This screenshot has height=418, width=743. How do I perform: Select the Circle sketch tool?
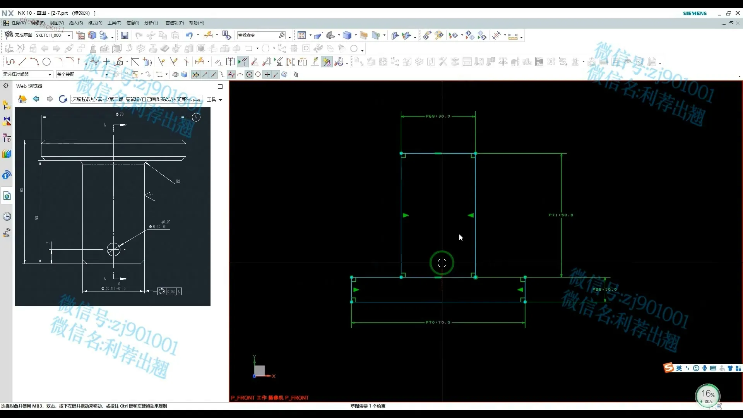click(x=46, y=62)
